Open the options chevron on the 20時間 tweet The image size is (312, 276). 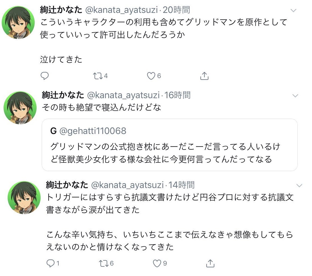click(x=293, y=11)
